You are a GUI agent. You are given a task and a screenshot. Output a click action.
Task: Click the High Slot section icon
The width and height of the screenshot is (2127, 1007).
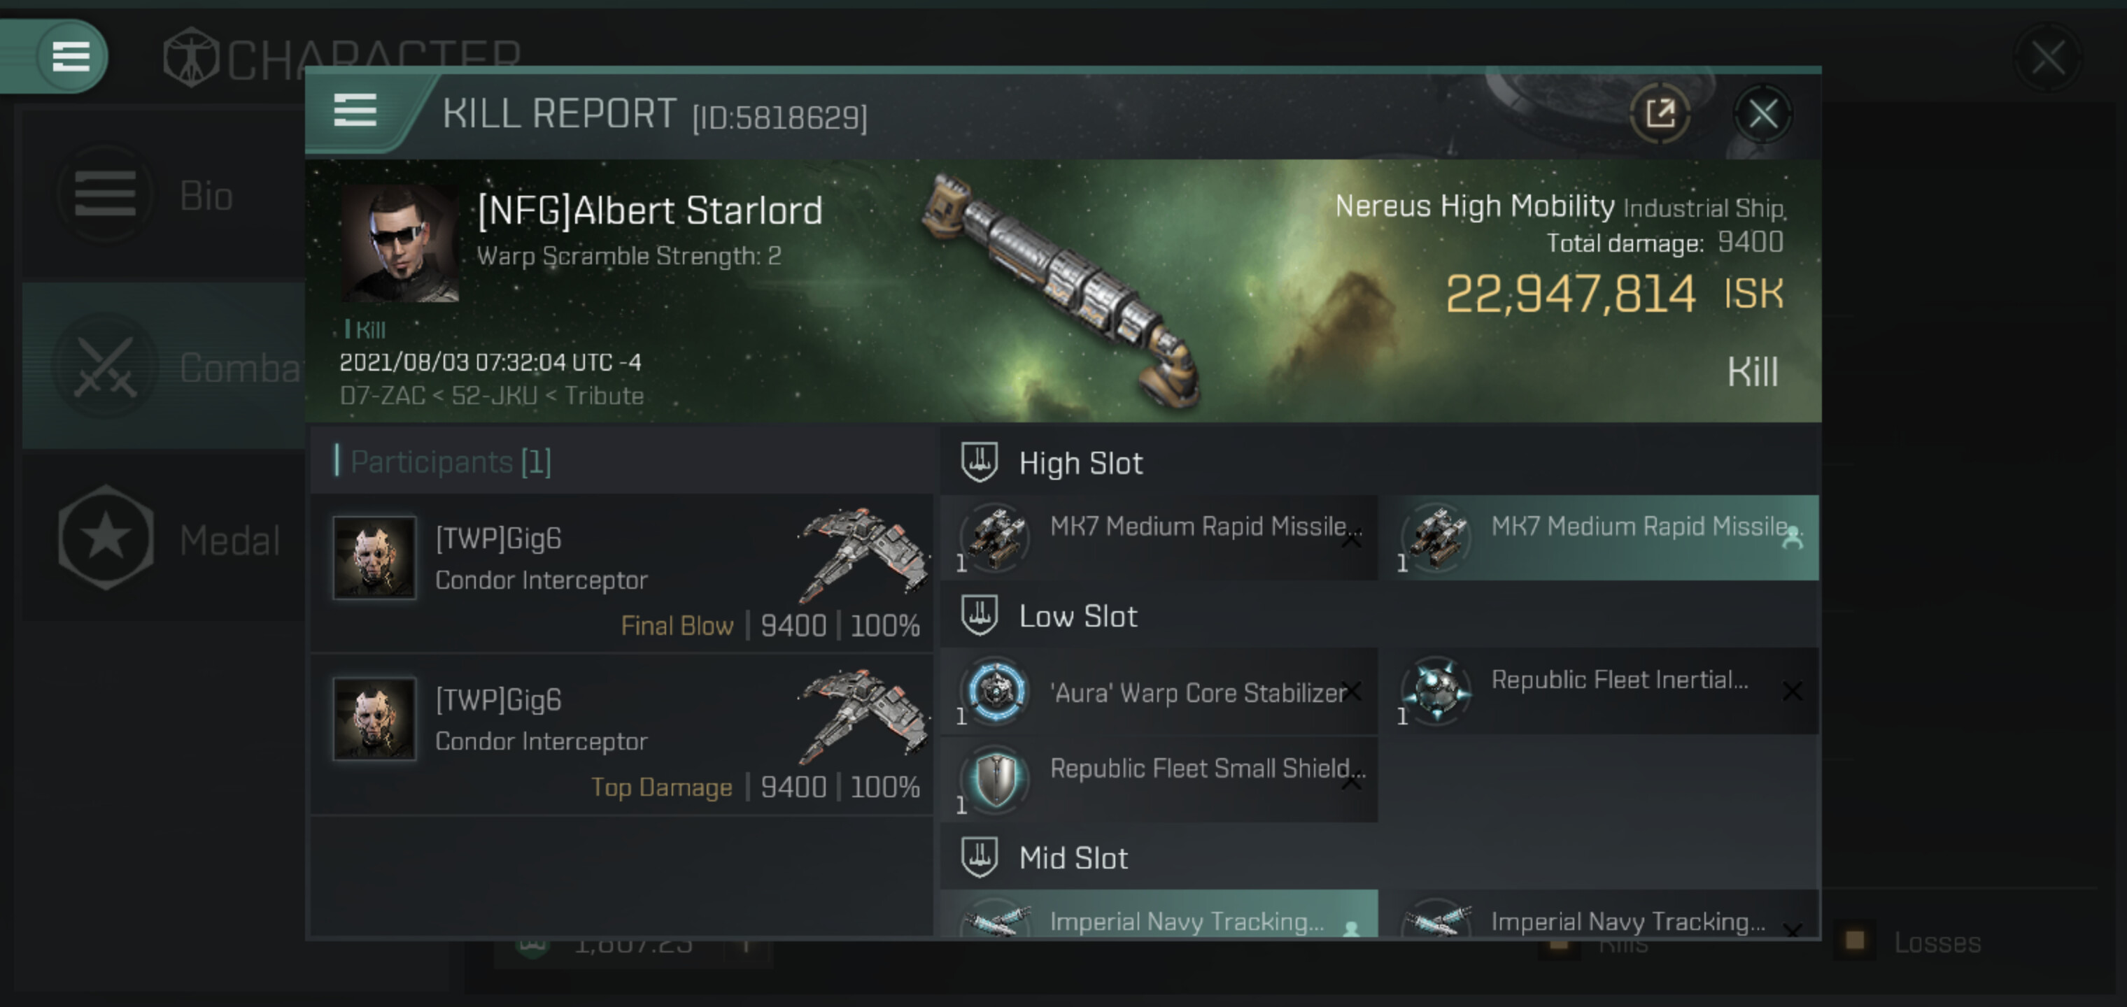(x=980, y=462)
